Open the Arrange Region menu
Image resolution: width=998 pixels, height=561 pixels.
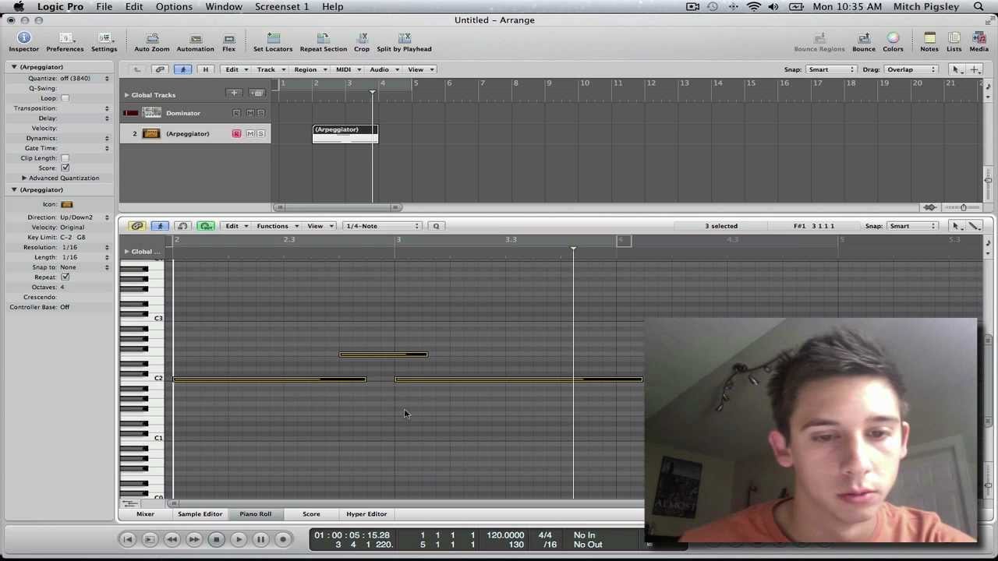[x=309, y=69]
